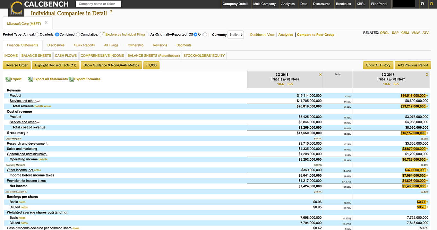Click the Calcbench logo
The height and width of the screenshot is (230, 437).
16,8
